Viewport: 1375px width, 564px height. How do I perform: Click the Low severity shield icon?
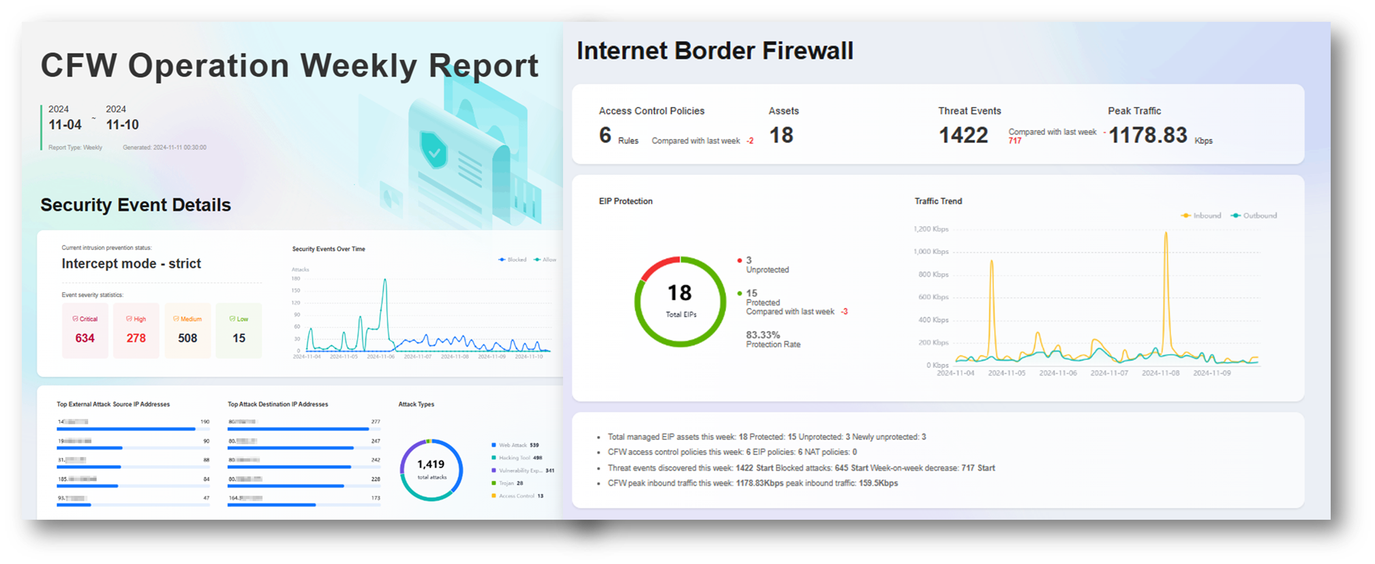232,319
